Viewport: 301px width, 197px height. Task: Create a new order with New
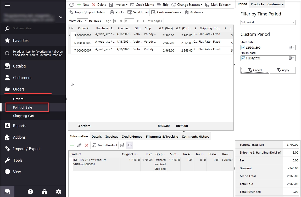(x=83, y=5)
